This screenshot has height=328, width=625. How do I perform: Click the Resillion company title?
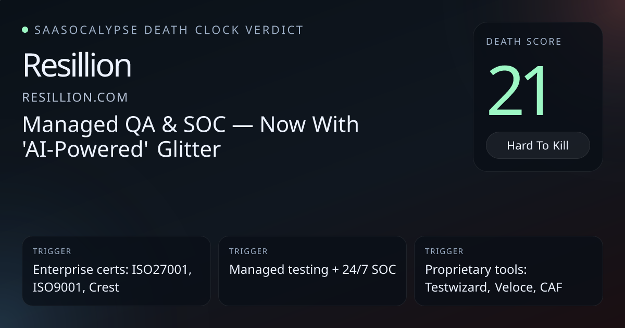point(77,66)
